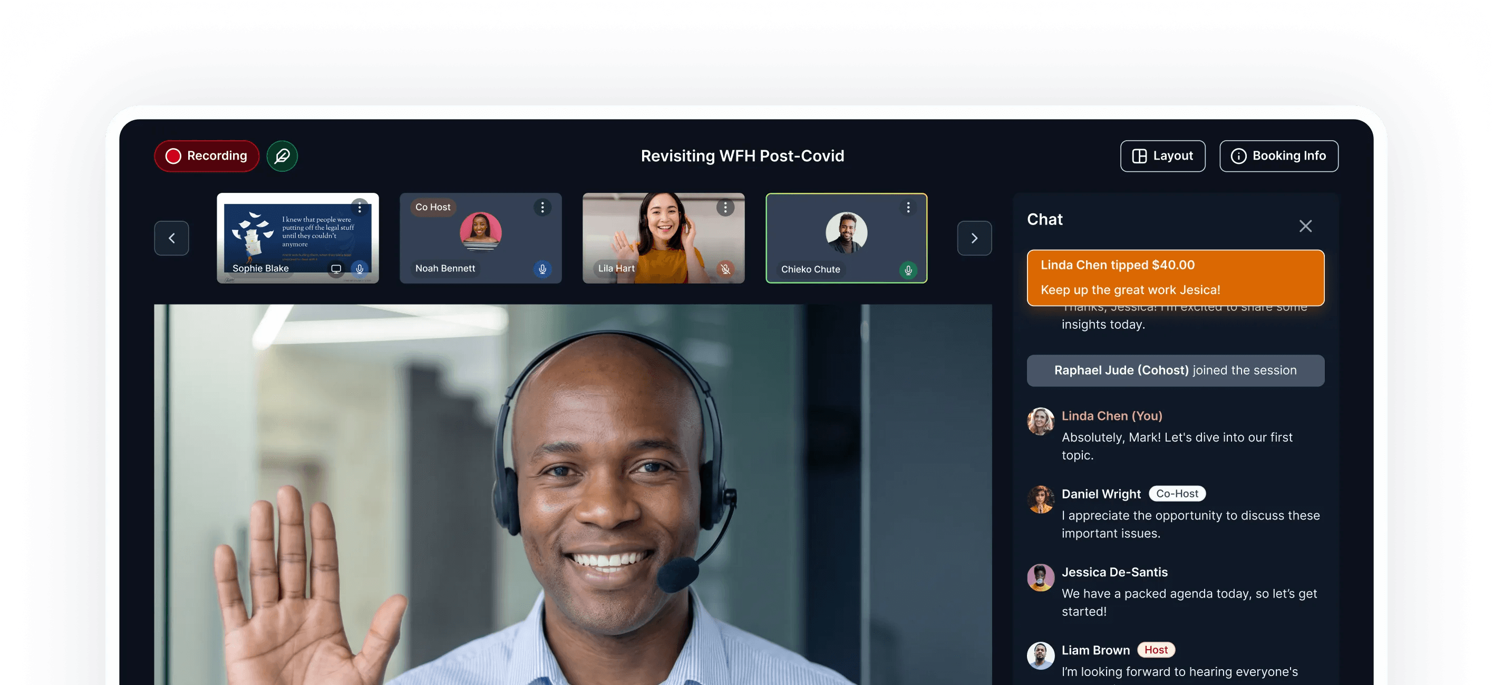Click the Chat panel heading
This screenshot has height=685, width=1493.
point(1044,219)
